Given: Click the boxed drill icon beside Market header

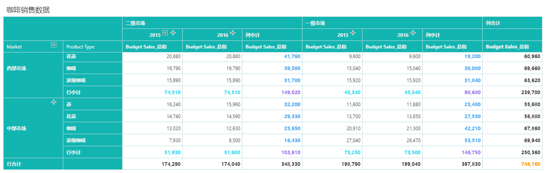Looking at the screenshot, I should point(54,44).
